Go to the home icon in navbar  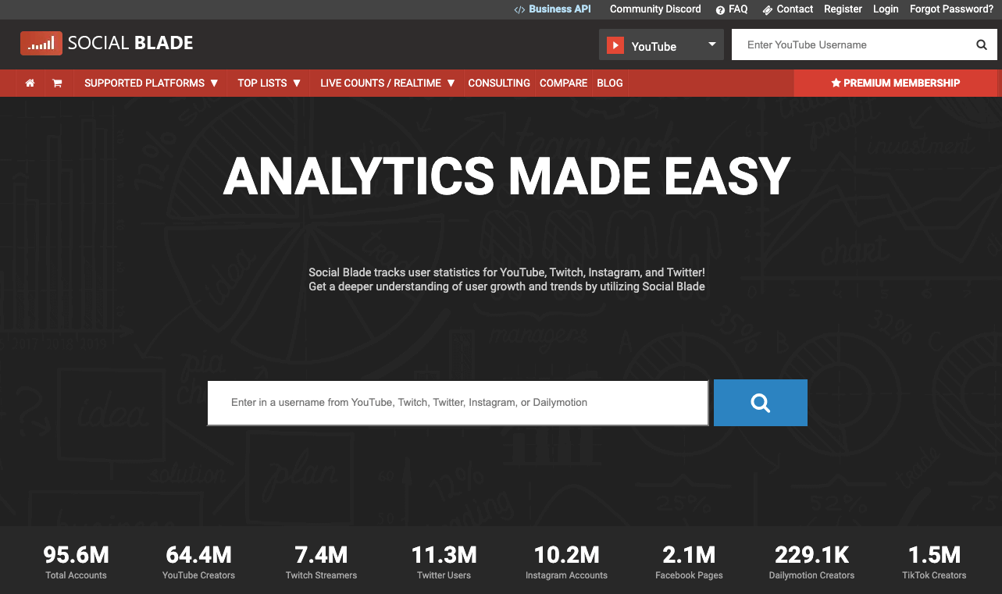pyautogui.click(x=30, y=83)
